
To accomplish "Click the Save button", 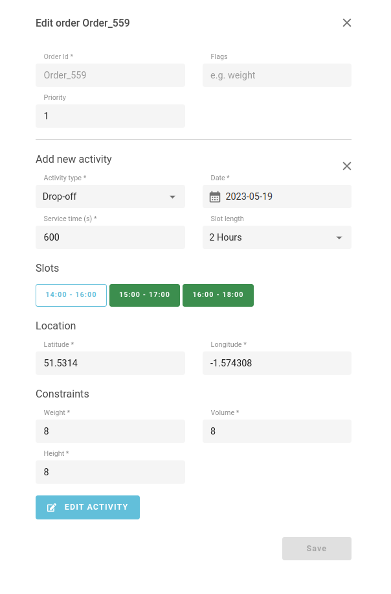I will point(317,548).
